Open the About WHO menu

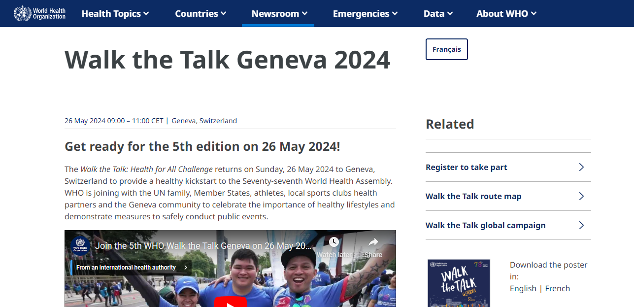pyautogui.click(x=506, y=14)
